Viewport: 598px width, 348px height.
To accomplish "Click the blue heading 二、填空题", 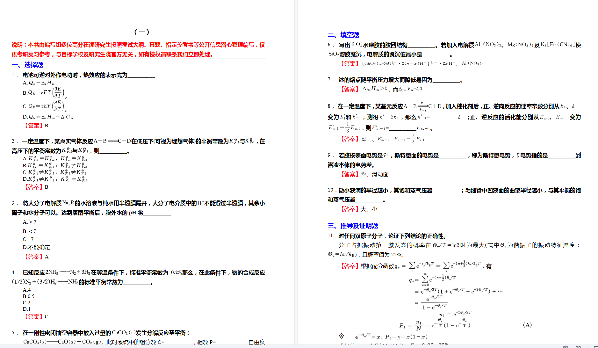I will (x=343, y=35).
